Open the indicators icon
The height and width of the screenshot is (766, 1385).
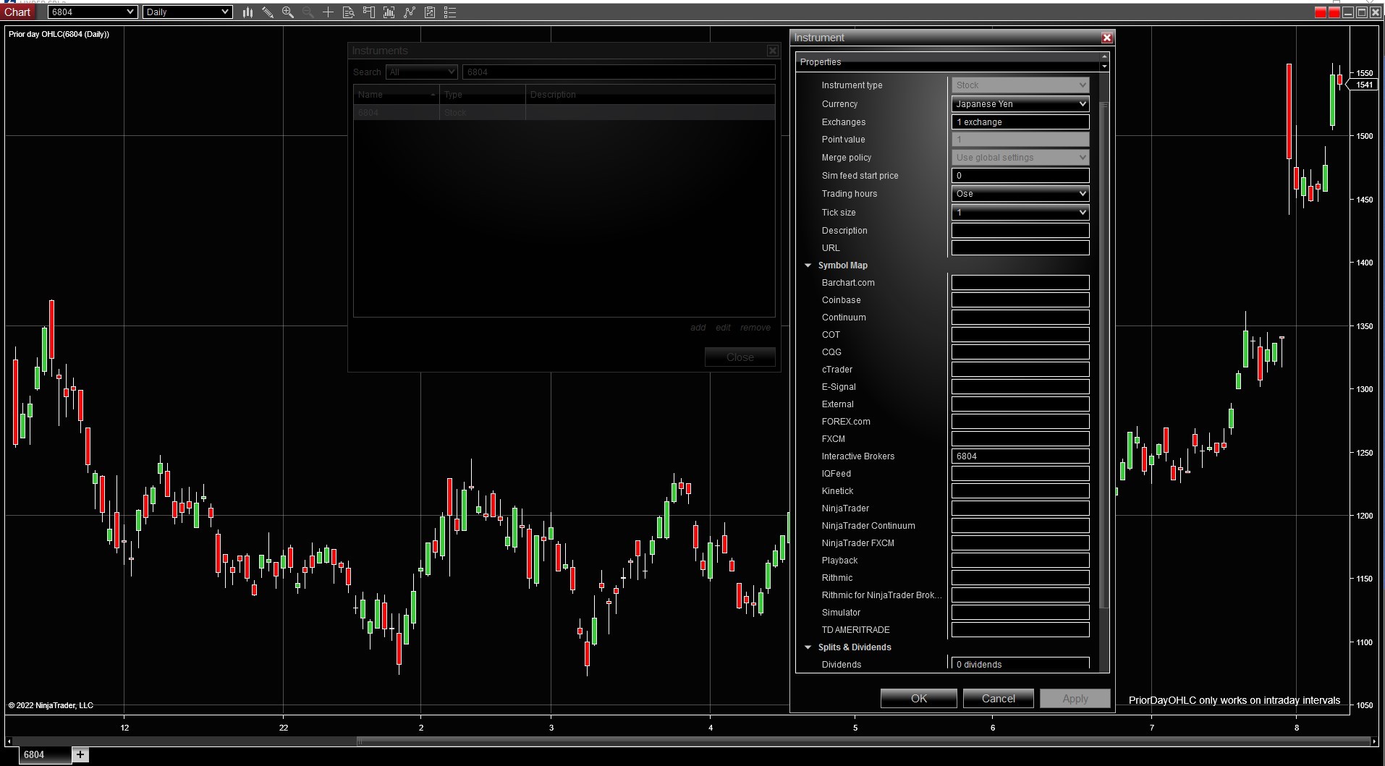(389, 12)
